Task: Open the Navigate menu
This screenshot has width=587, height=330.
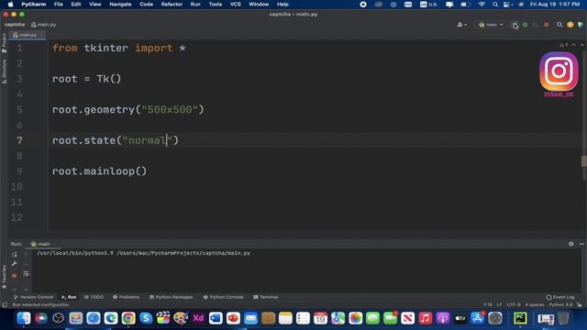Action: tap(120, 4)
